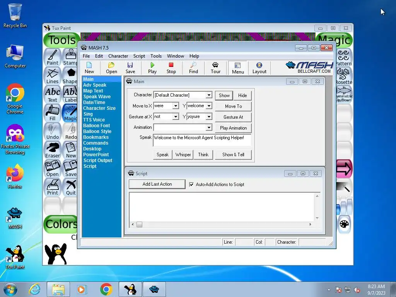Click the Layout toolbar icon
The width and height of the screenshot is (396, 297).
coord(259,68)
